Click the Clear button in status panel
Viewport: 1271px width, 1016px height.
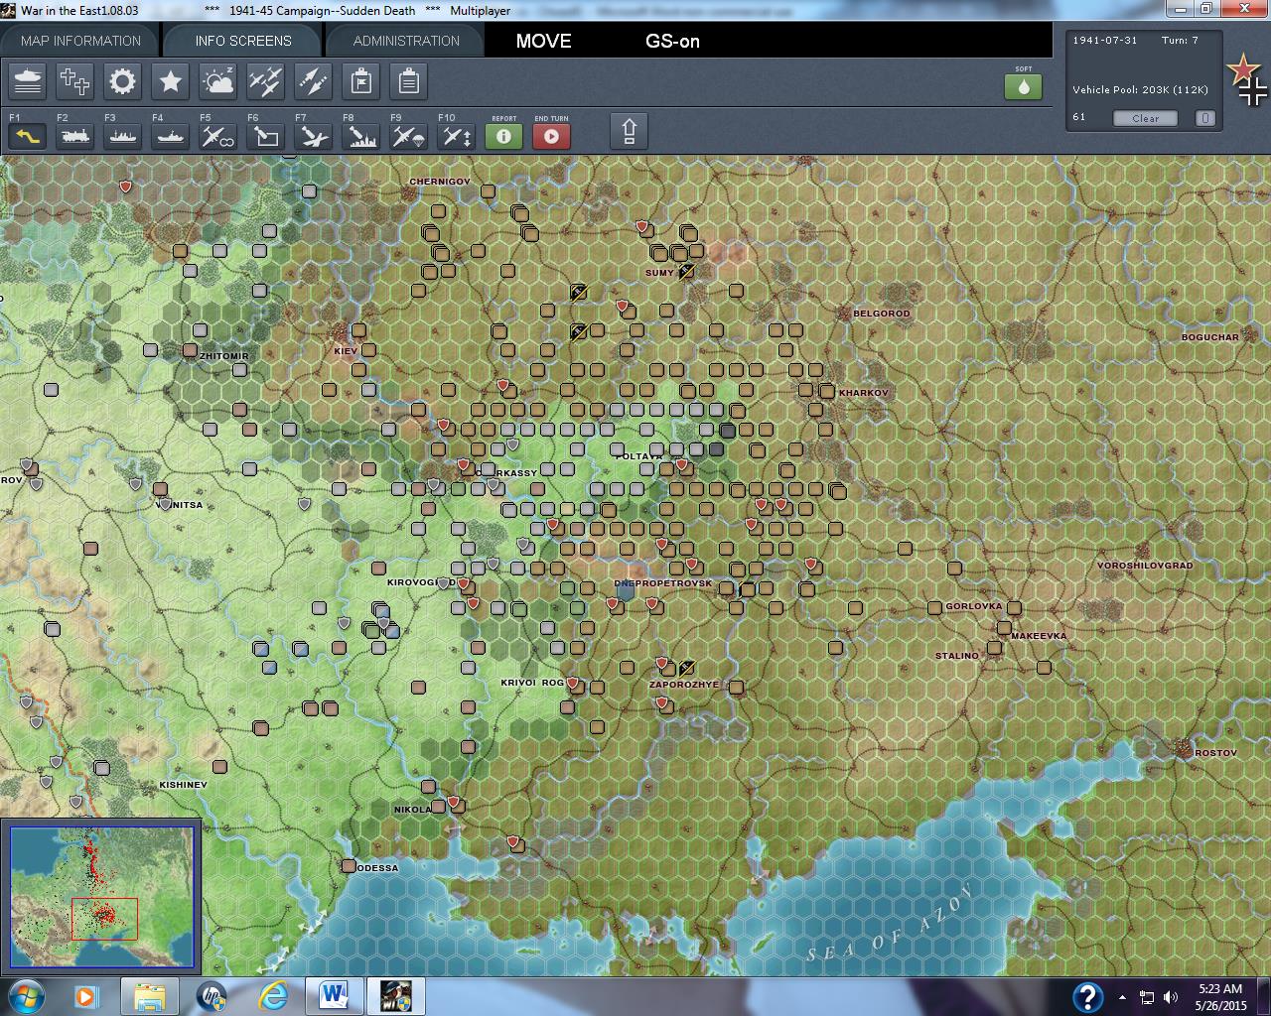pyautogui.click(x=1145, y=118)
